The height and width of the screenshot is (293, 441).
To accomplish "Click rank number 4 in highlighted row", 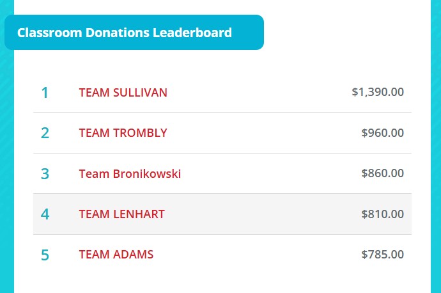I will click(45, 214).
